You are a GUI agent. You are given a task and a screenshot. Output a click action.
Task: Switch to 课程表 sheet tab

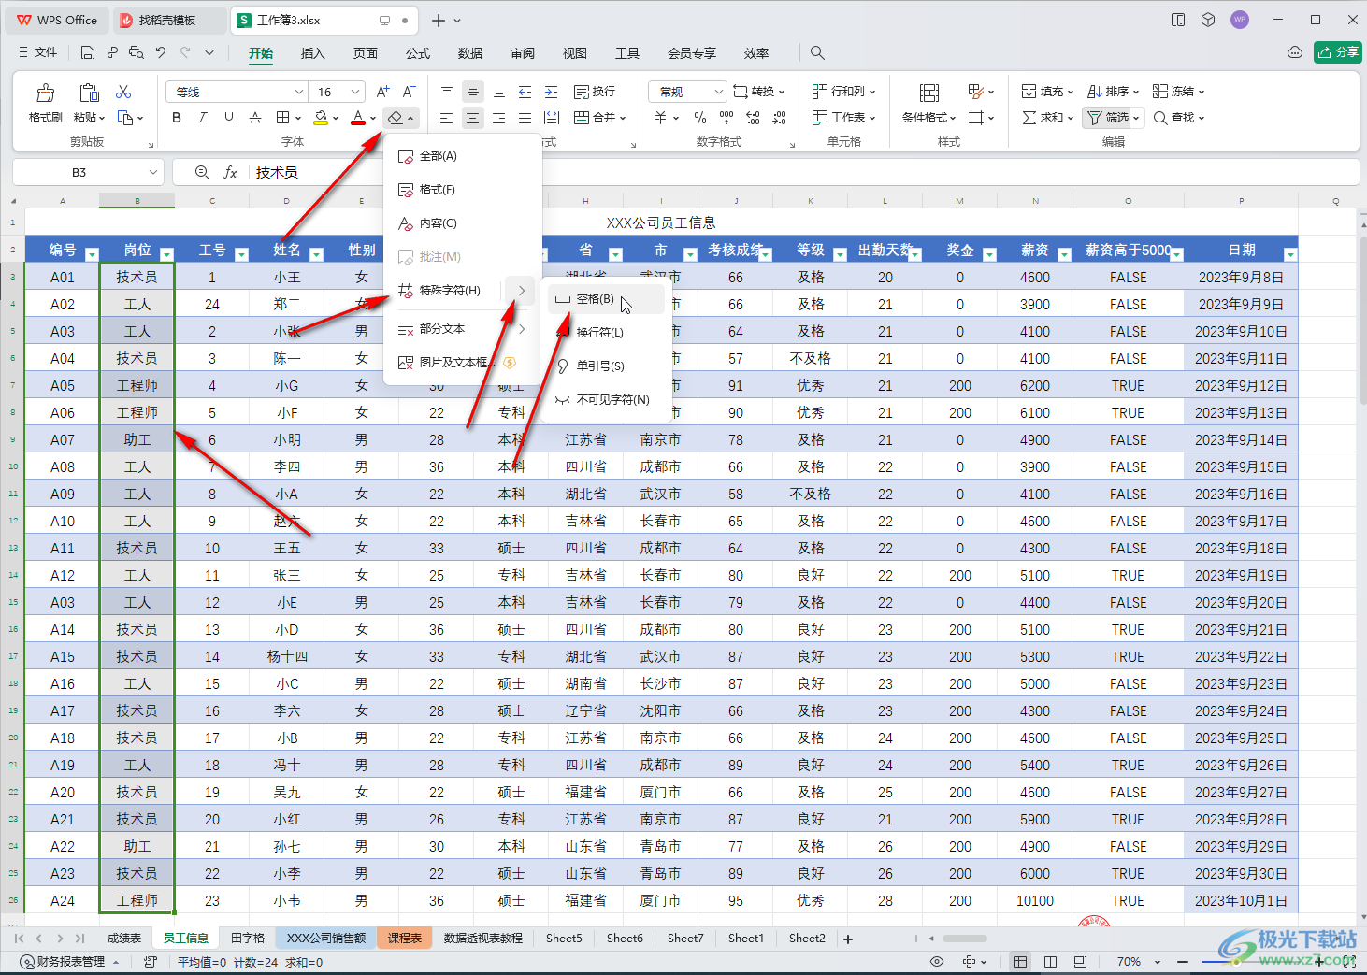point(405,939)
